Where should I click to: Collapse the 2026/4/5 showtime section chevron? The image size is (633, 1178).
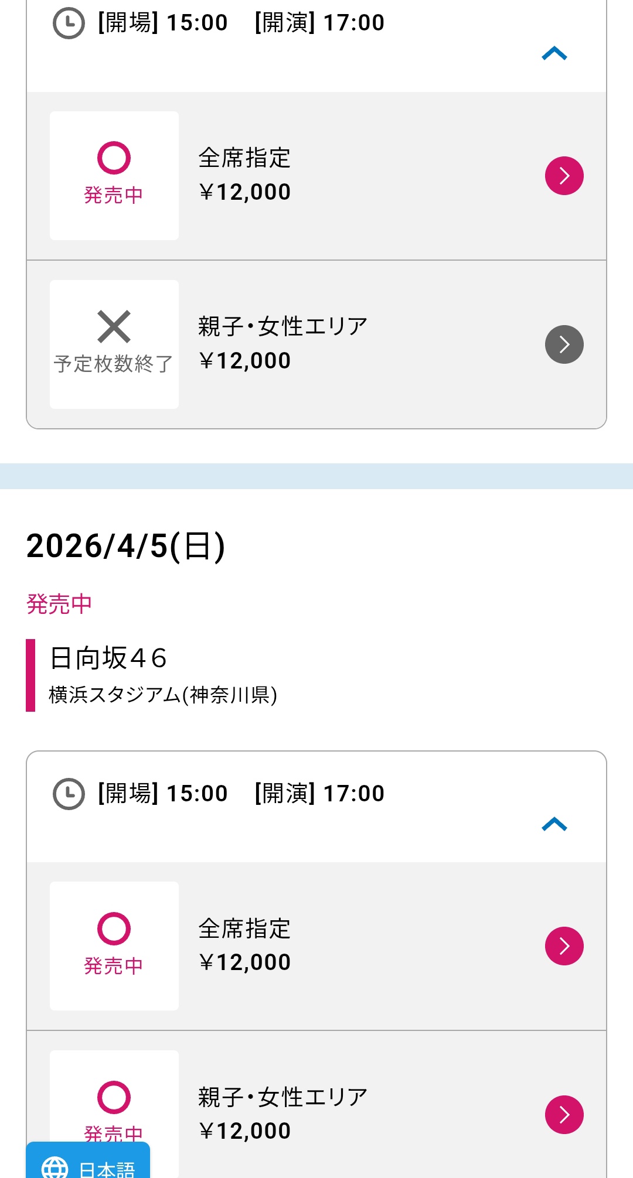point(554,825)
